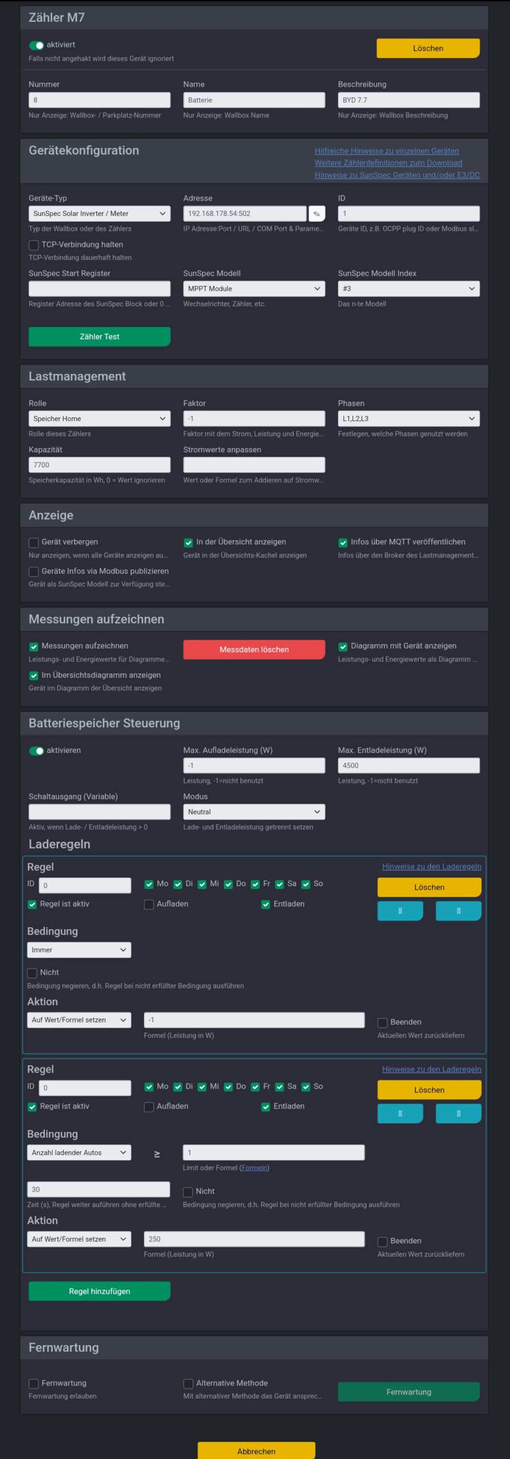The image size is (510, 1459).
Task: Open 'Hilfreiche Hinweise zu einzelnen Geräten' link
Action: point(386,151)
